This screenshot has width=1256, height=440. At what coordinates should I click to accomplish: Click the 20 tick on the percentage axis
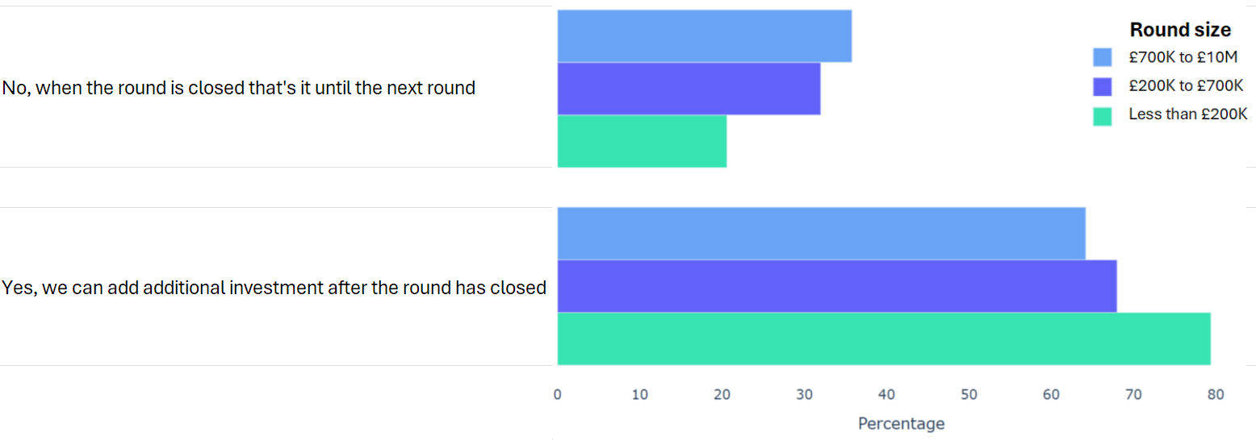tap(722, 395)
